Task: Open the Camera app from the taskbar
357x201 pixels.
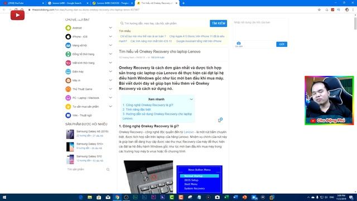Action: (x=217, y=197)
